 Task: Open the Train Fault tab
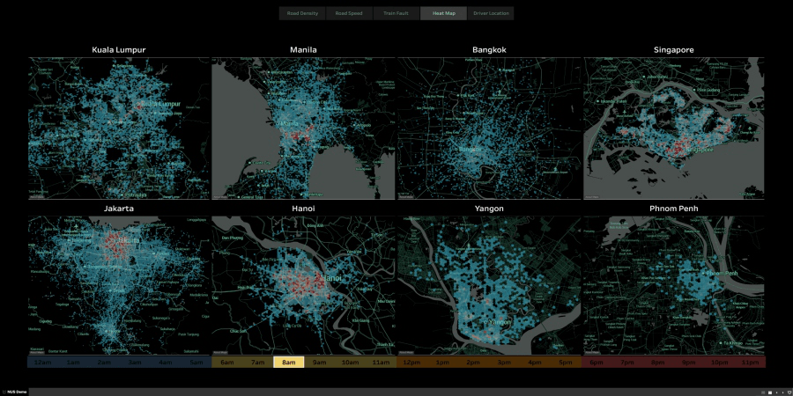click(x=396, y=13)
